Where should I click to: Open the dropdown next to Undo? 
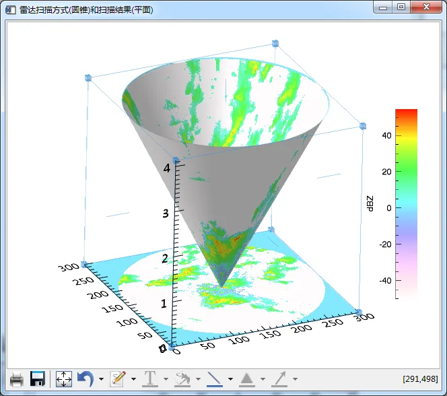(101, 379)
